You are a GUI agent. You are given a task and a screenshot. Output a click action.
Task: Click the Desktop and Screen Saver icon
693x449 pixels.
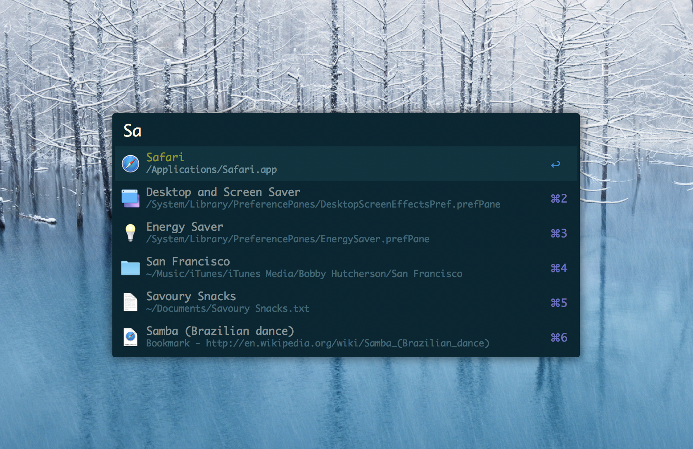tap(131, 198)
